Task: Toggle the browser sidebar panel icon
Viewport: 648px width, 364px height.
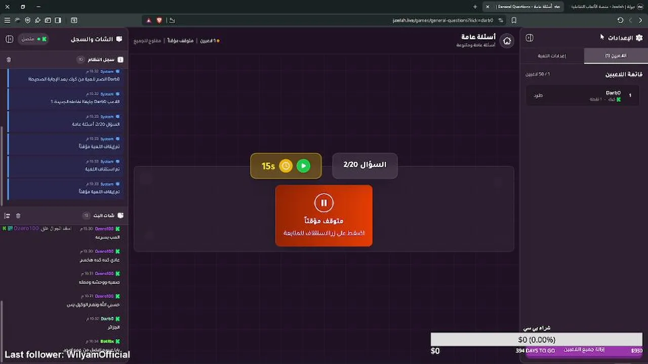Action: coord(58,20)
